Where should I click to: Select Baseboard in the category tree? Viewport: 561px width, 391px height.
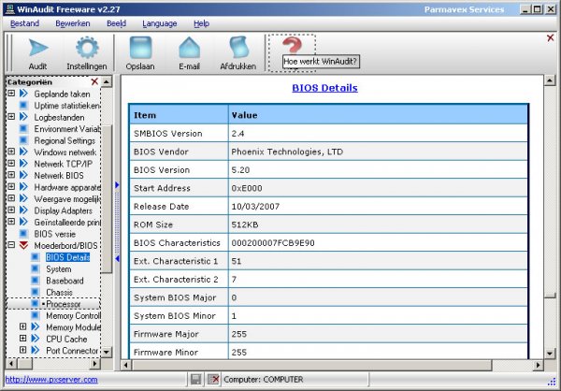tap(65, 280)
